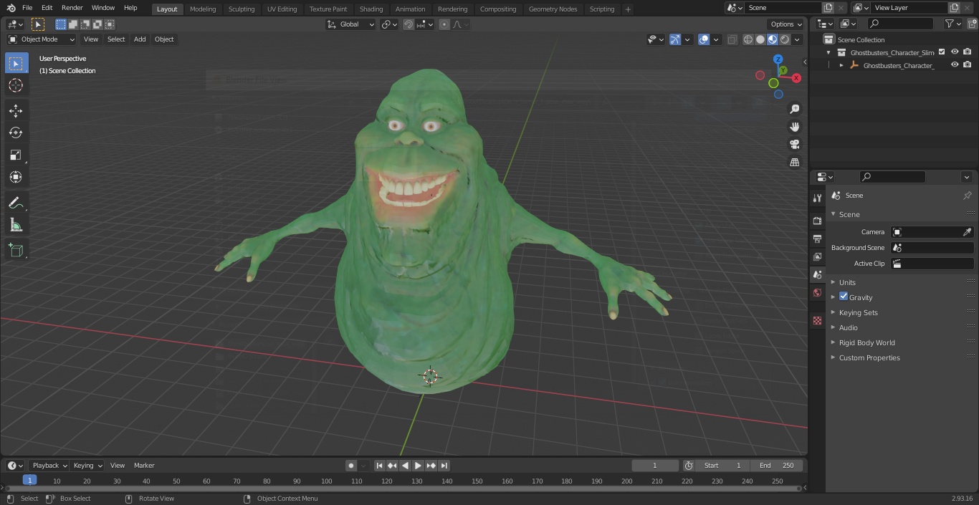Open the File menu

tap(27, 8)
